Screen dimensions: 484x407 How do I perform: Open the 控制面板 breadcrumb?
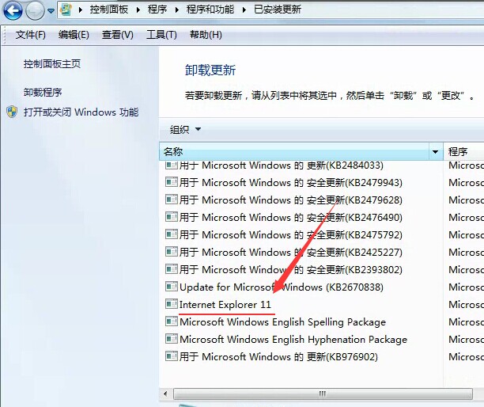point(108,10)
